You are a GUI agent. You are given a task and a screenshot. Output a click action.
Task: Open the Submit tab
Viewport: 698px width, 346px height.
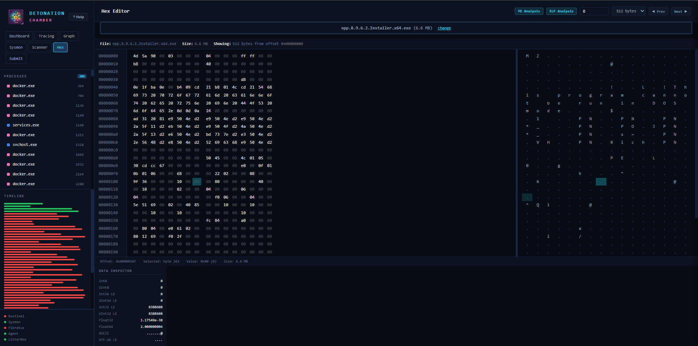16,58
